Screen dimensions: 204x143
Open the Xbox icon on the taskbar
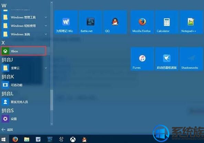(73, 139)
